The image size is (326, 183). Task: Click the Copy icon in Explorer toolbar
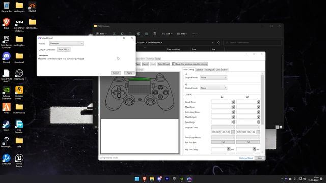122,34
